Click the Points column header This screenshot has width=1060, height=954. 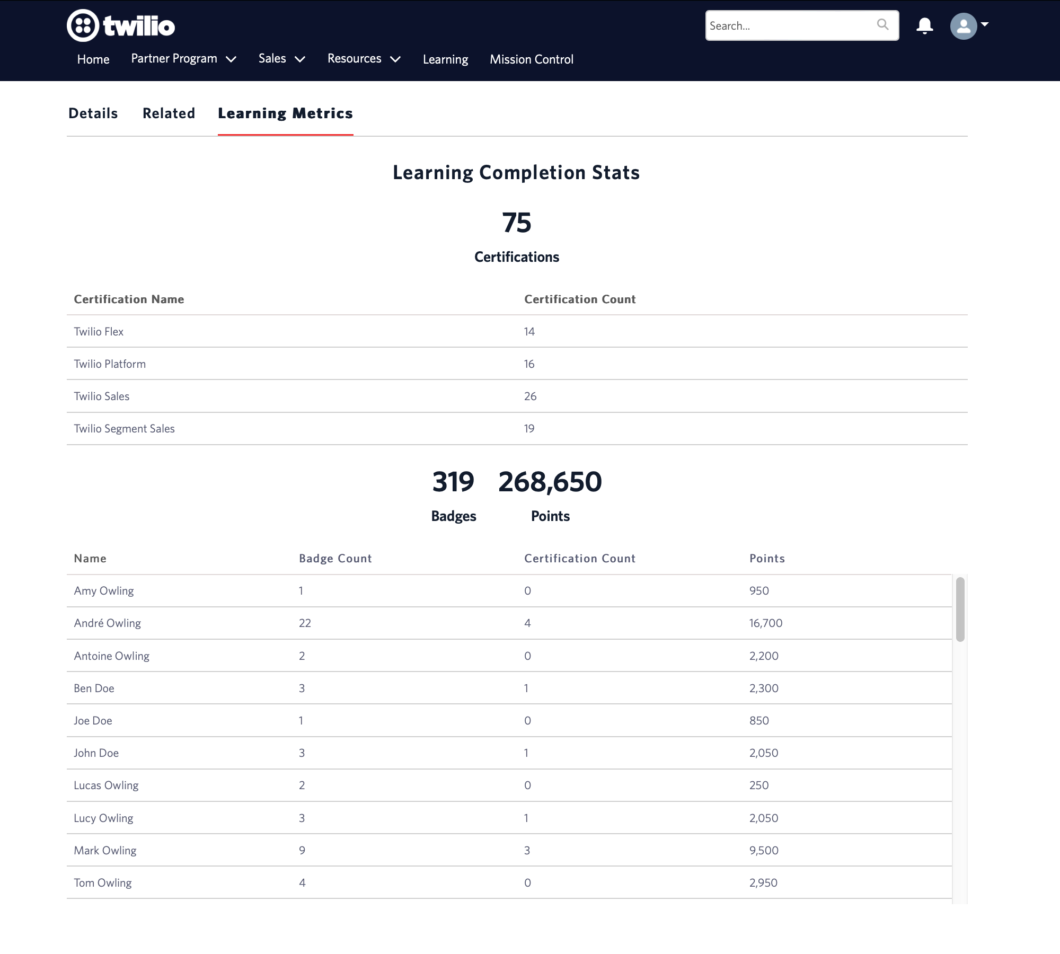[767, 559]
